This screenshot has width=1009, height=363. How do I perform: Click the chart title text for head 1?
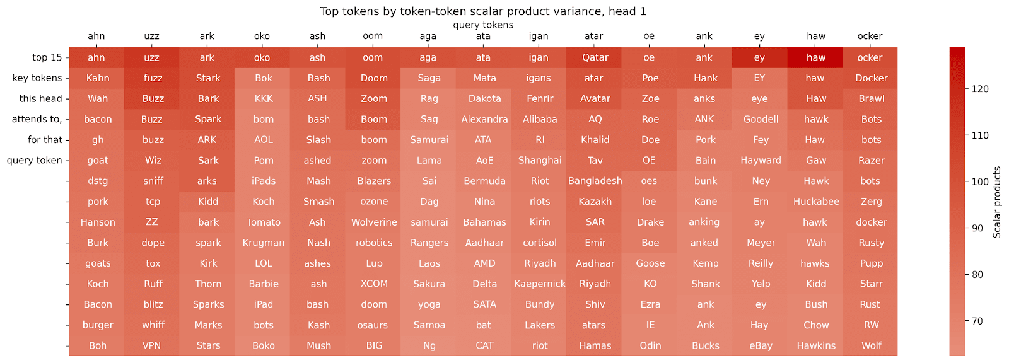coord(483,11)
